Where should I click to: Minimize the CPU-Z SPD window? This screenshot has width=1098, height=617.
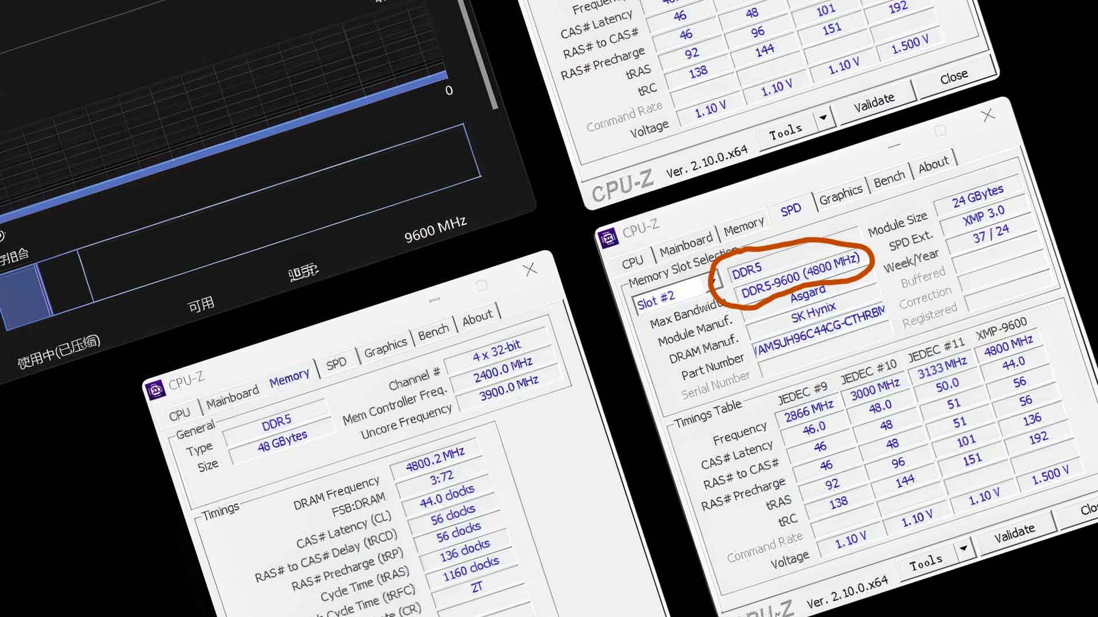point(894,146)
